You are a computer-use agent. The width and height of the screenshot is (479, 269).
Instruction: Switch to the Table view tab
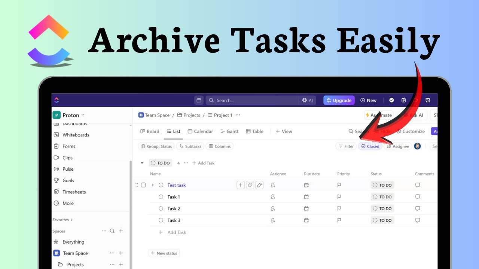[x=254, y=132]
